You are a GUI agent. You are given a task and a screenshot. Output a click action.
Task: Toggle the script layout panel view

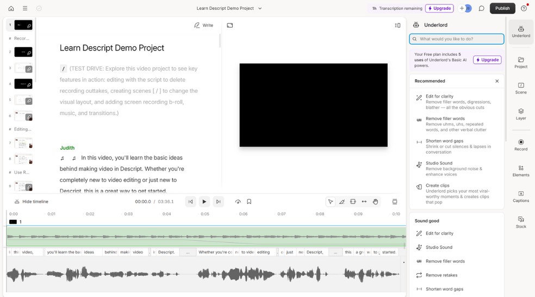397,25
